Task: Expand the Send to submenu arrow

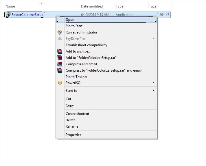Action: click(x=153, y=90)
